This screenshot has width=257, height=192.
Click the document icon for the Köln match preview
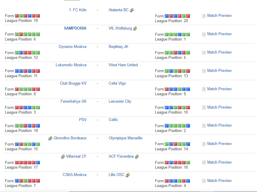tap(204, 16)
